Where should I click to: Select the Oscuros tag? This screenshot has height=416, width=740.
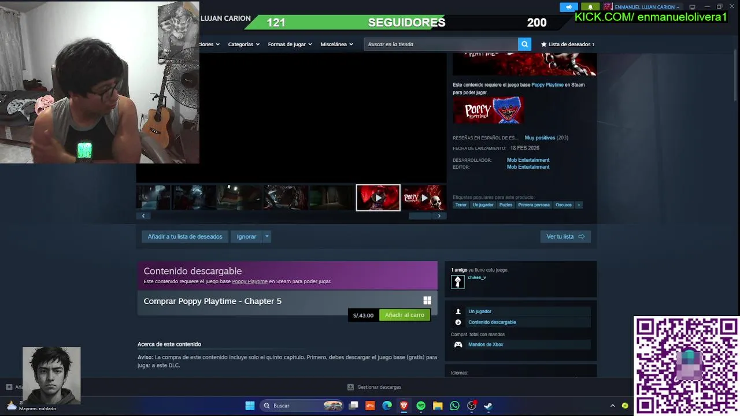pos(564,205)
